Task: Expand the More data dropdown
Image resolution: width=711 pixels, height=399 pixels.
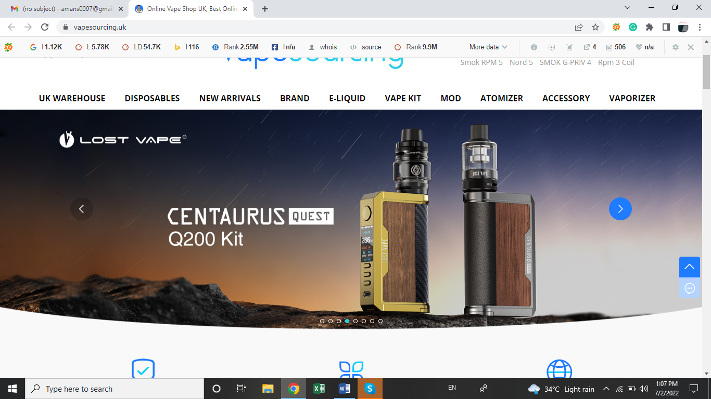Action: point(488,47)
